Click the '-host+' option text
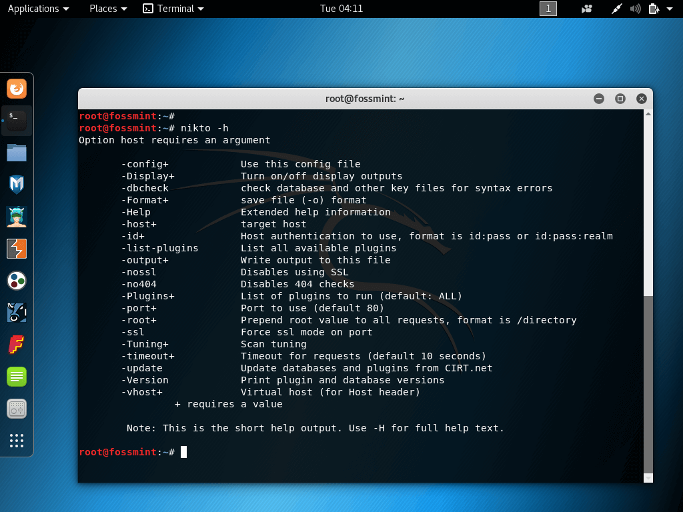683x512 pixels. (x=139, y=224)
